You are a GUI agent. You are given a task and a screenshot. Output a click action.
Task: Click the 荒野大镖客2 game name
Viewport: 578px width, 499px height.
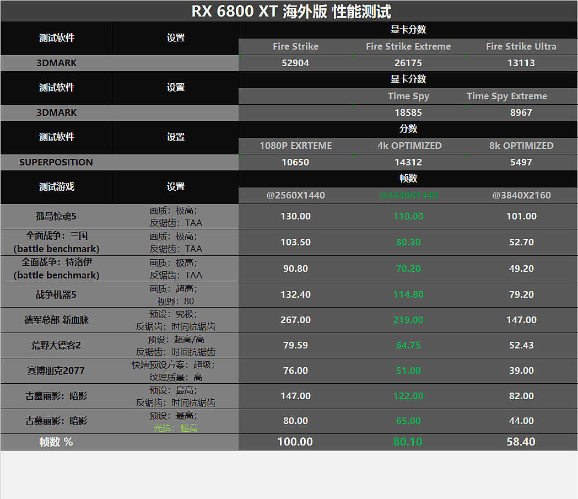click(x=56, y=346)
